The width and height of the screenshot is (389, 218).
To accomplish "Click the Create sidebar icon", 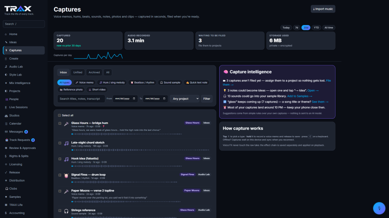I will (x=6, y=59).
